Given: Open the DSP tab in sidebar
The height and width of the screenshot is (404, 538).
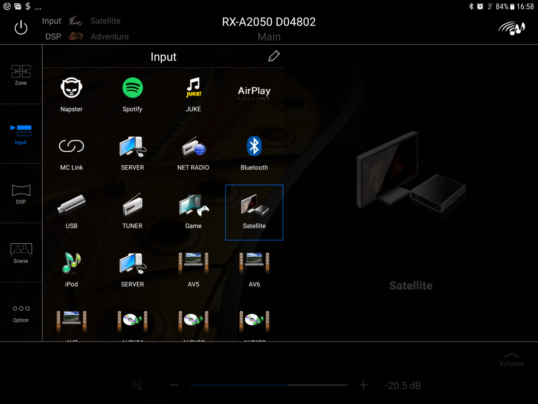Looking at the screenshot, I should (21, 193).
